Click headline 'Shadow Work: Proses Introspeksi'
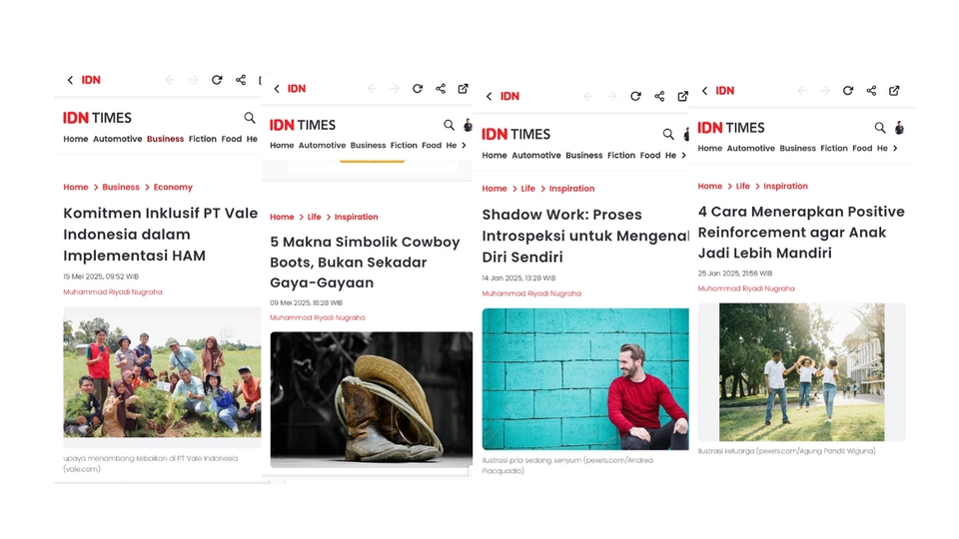 point(585,236)
